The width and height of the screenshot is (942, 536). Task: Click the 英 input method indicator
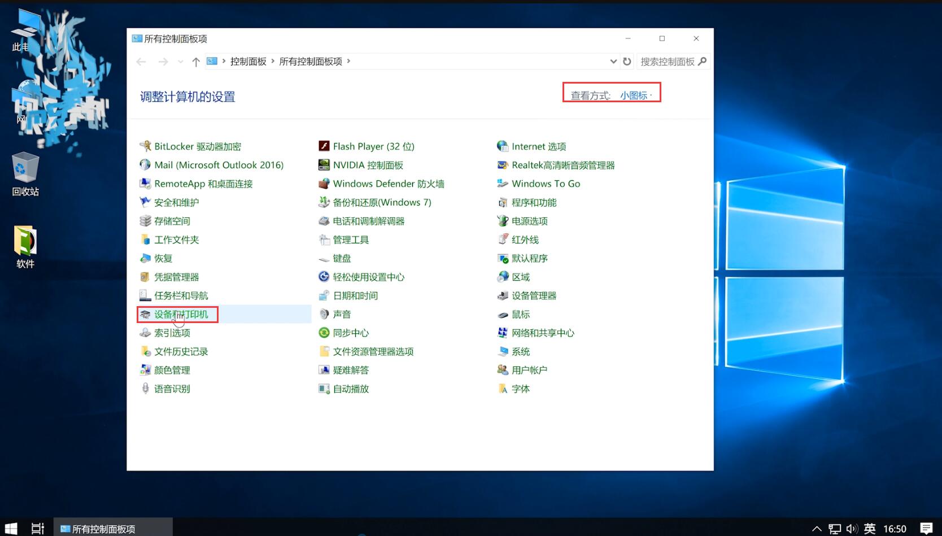pyautogui.click(x=870, y=529)
